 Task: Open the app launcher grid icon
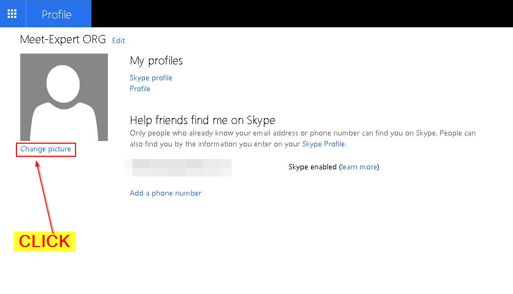click(12, 14)
